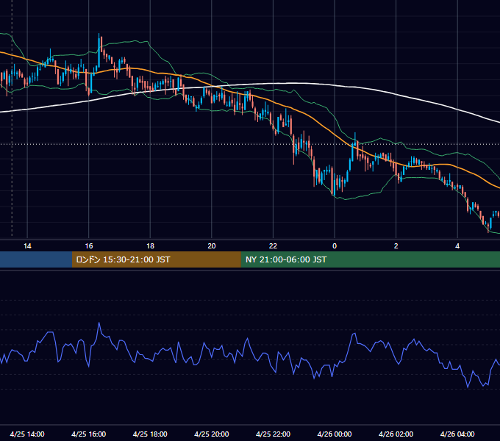The image size is (500, 441).
Task: Click the '4' hour label on price chart axis
Action: (x=457, y=246)
